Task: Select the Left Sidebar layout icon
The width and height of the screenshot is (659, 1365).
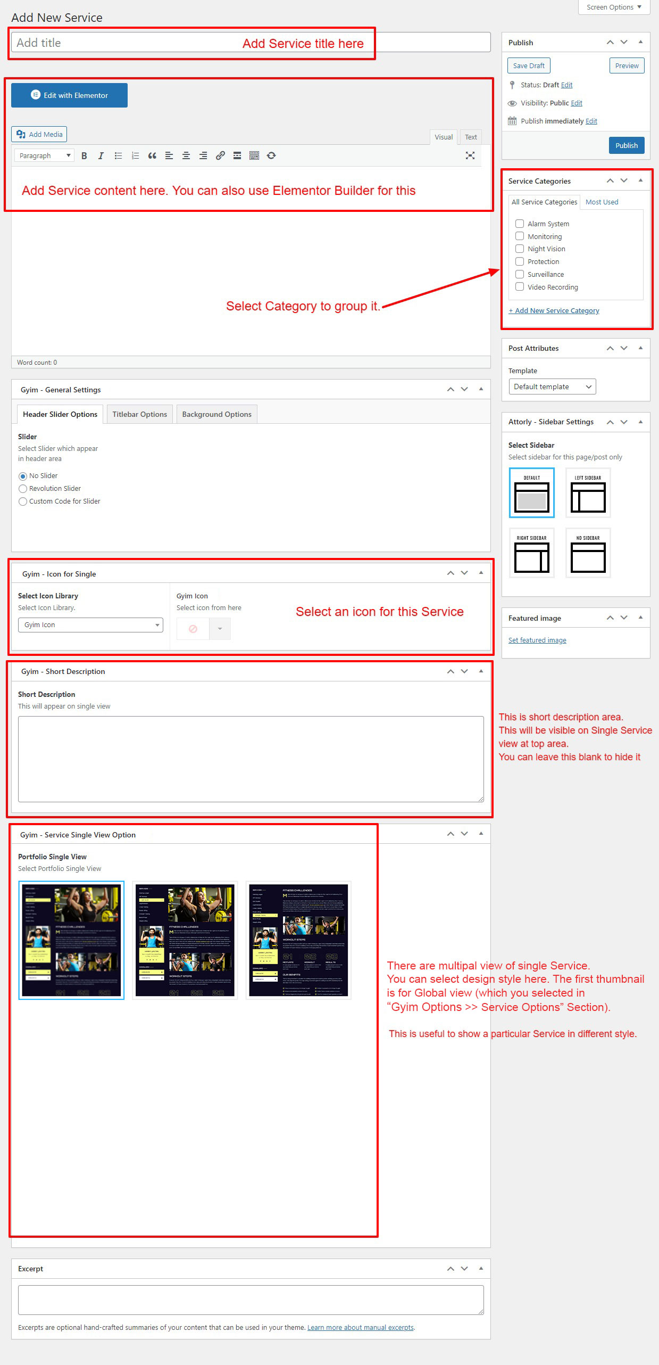Action: [588, 493]
